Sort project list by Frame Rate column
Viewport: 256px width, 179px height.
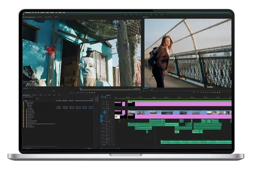(59, 101)
